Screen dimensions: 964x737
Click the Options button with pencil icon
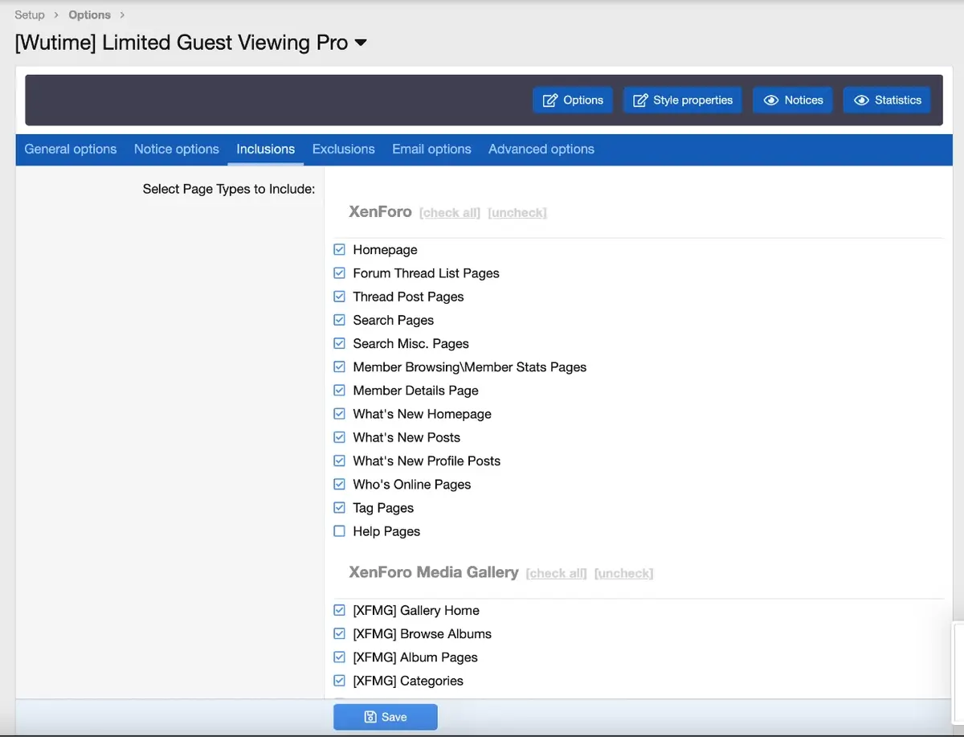click(573, 100)
